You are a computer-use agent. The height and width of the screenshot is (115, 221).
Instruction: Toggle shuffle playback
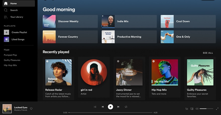(x=95, y=107)
